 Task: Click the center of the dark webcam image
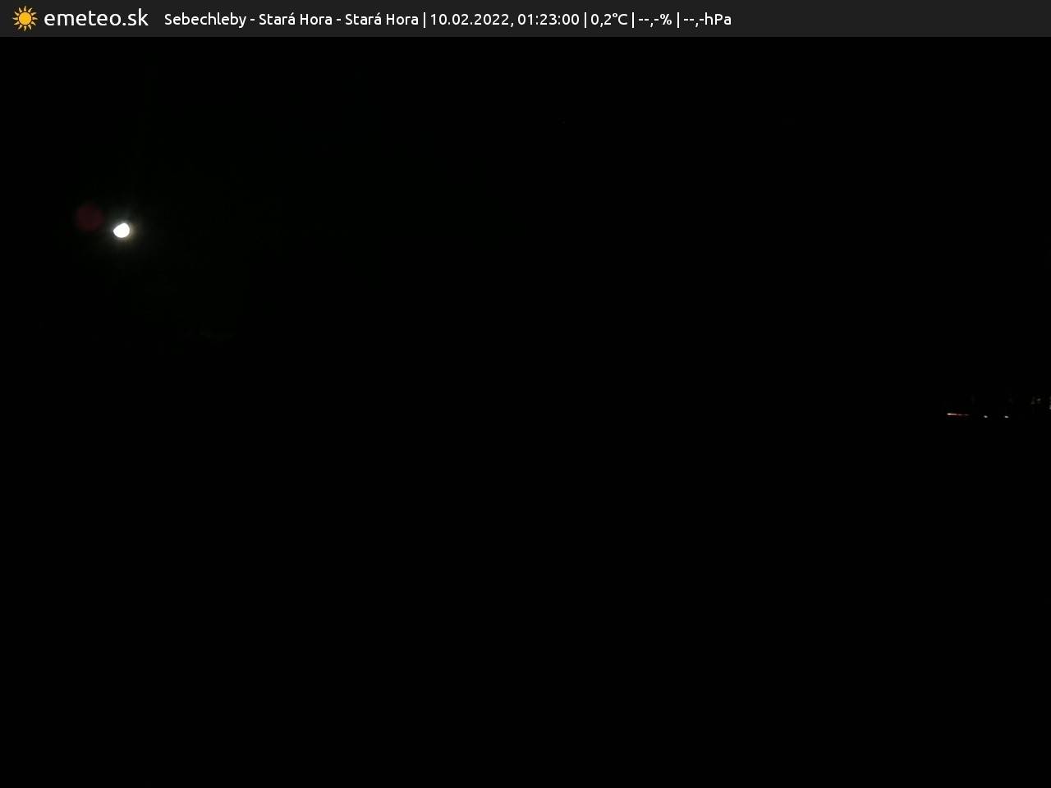(525, 412)
